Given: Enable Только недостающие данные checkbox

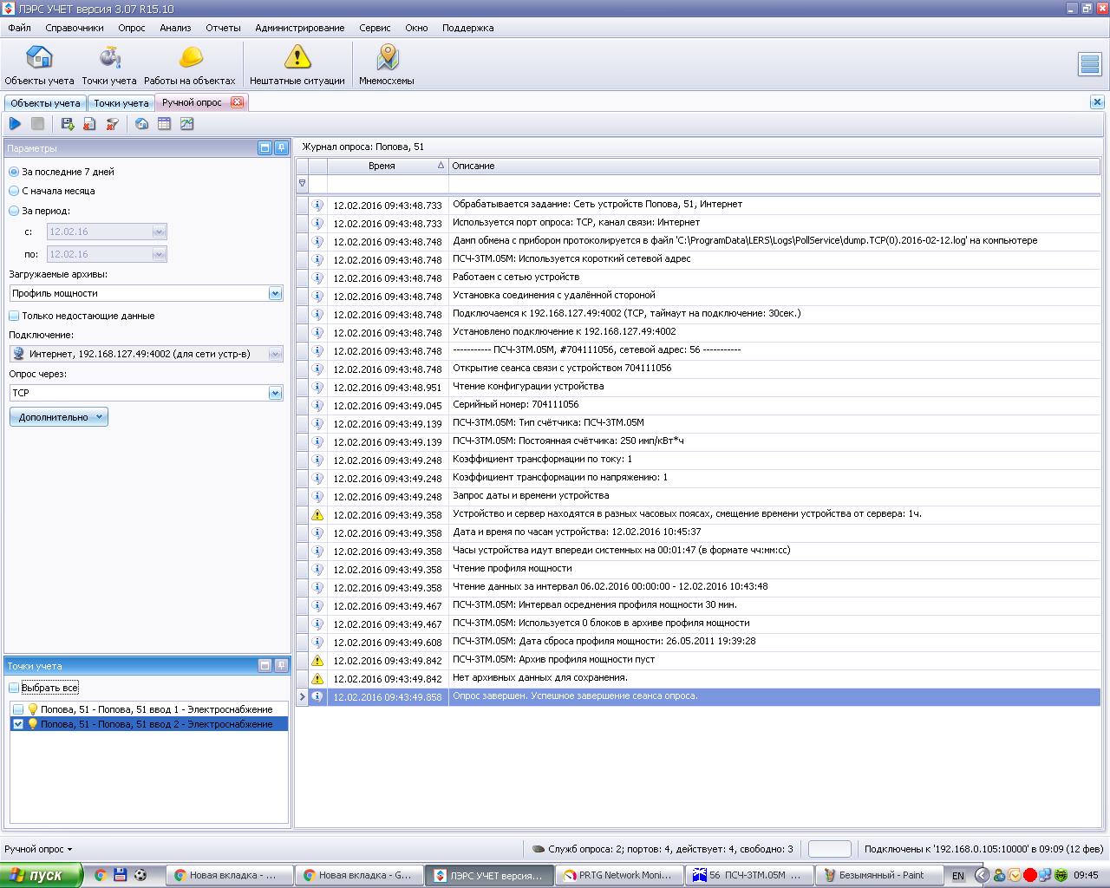Looking at the screenshot, I should (14, 316).
